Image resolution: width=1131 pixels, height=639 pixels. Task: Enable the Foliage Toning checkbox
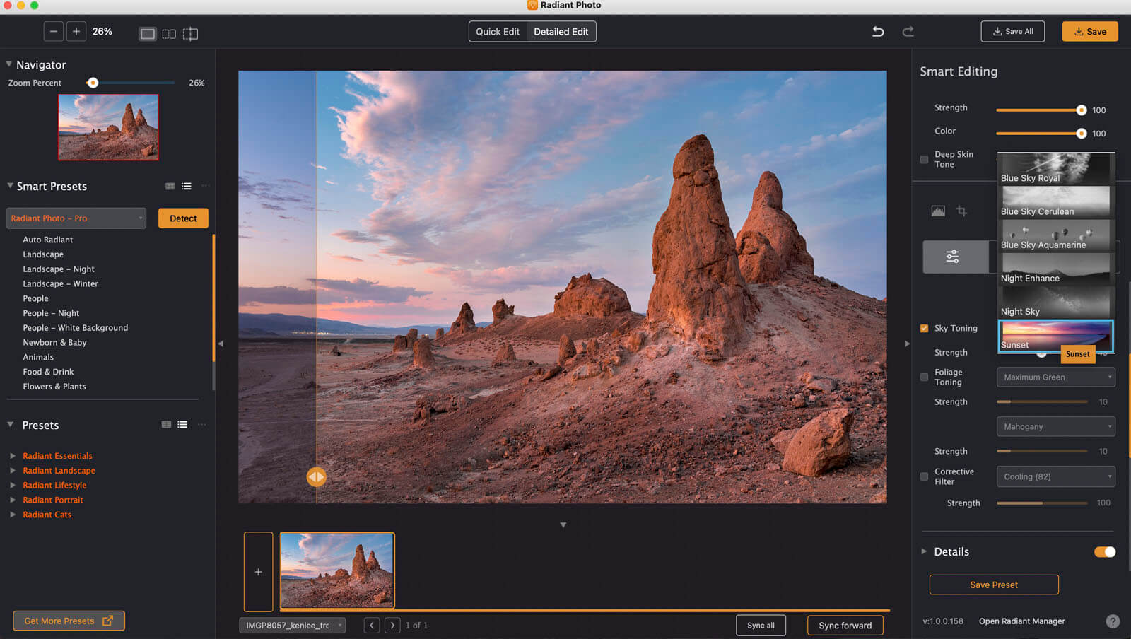click(924, 377)
